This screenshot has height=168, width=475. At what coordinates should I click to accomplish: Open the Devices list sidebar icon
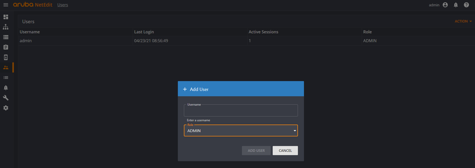(x=6, y=37)
